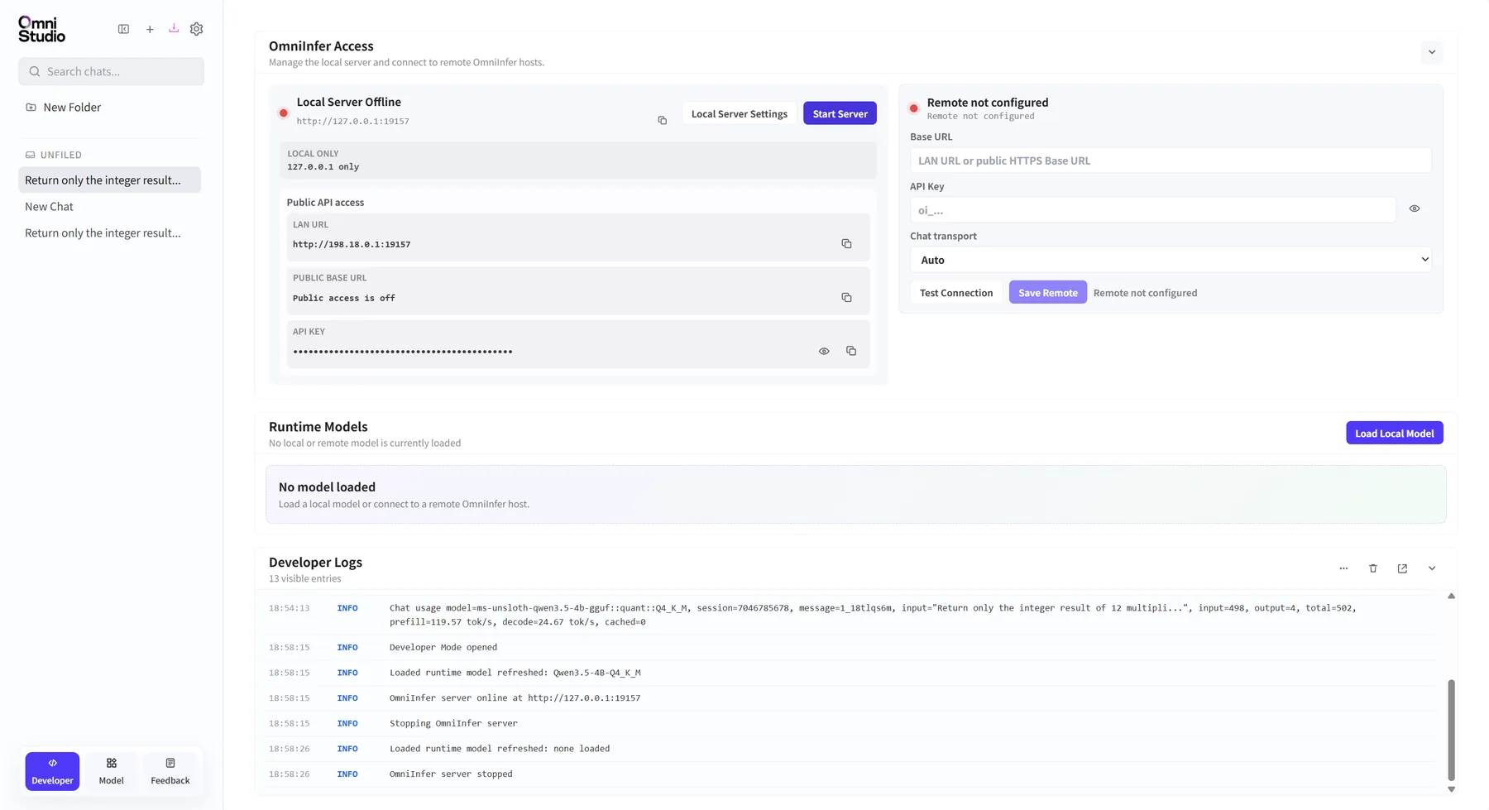Click the LAN URL value http://198.18.0.1:19157
The width and height of the screenshot is (1489, 810).
352,244
